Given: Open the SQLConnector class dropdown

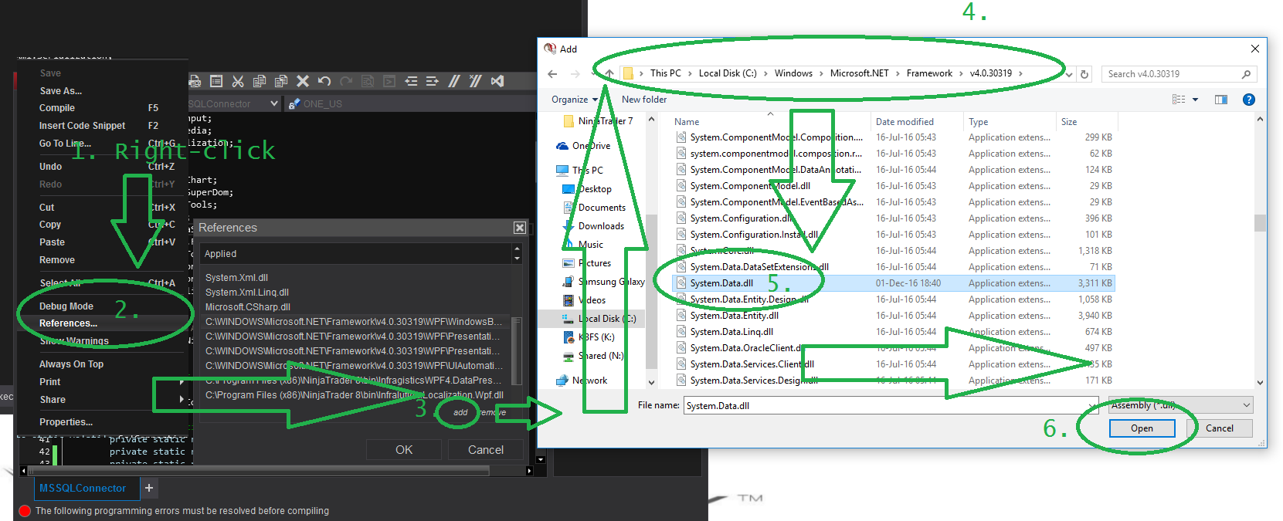Looking at the screenshot, I should click(x=274, y=103).
